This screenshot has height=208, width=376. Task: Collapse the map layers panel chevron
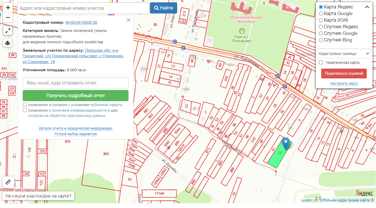point(367,7)
